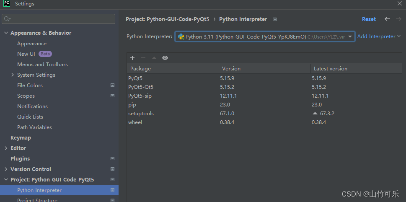
Task: Click project-level icon beside Python Interpreter breadcrumb
Action: coord(275,19)
